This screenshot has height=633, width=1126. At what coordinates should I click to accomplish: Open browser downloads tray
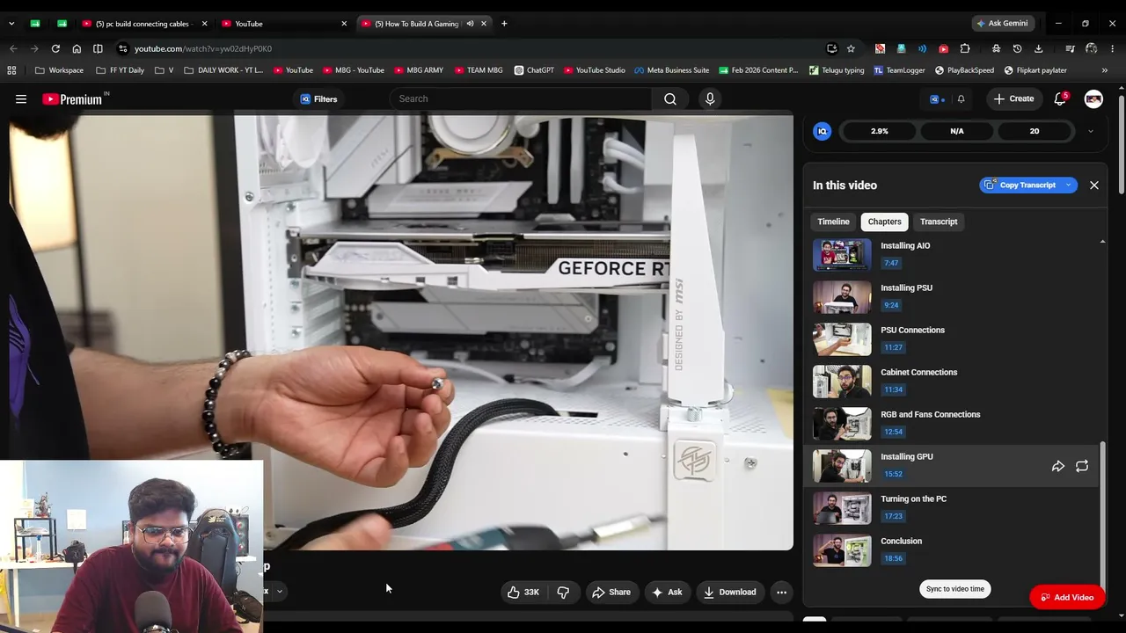click(1039, 48)
